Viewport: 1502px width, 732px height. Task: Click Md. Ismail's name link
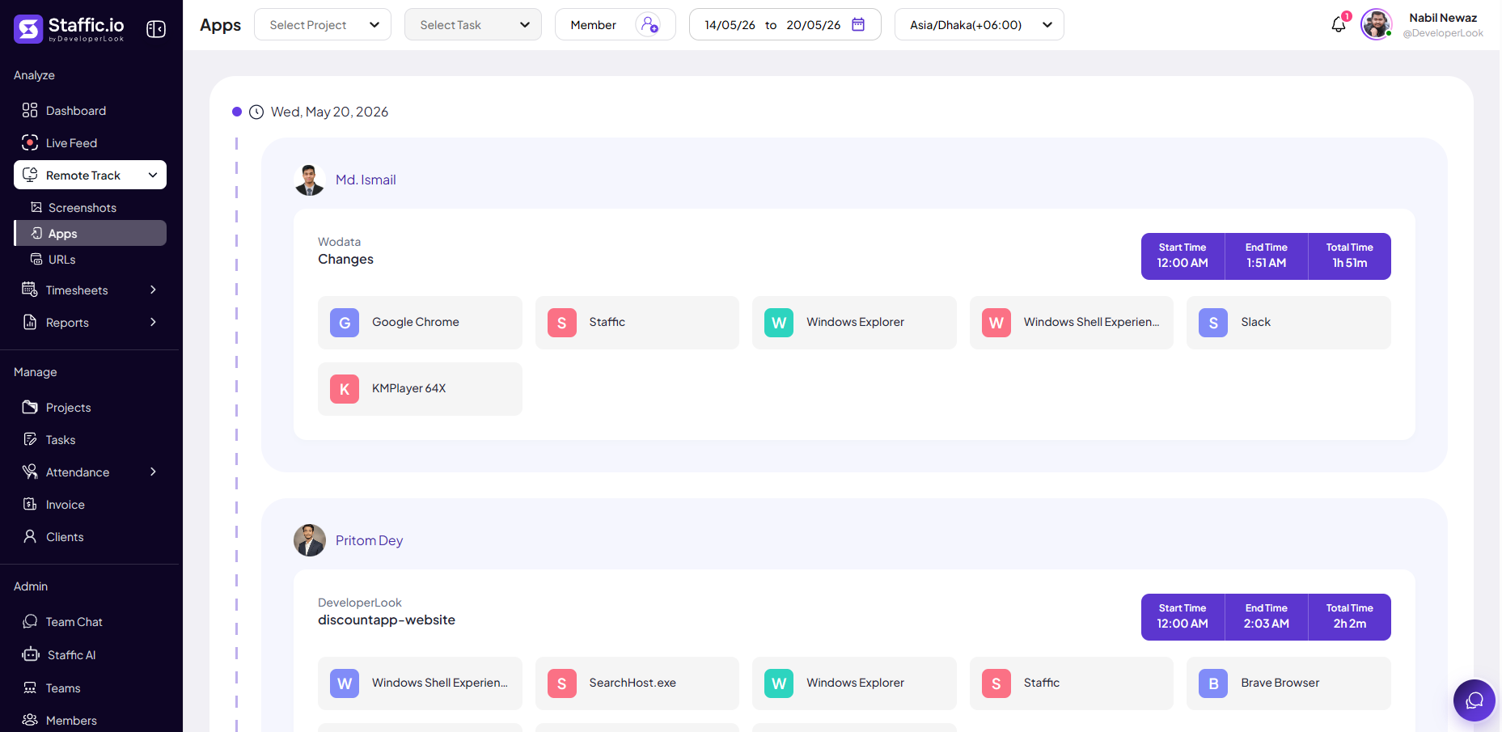tap(366, 180)
